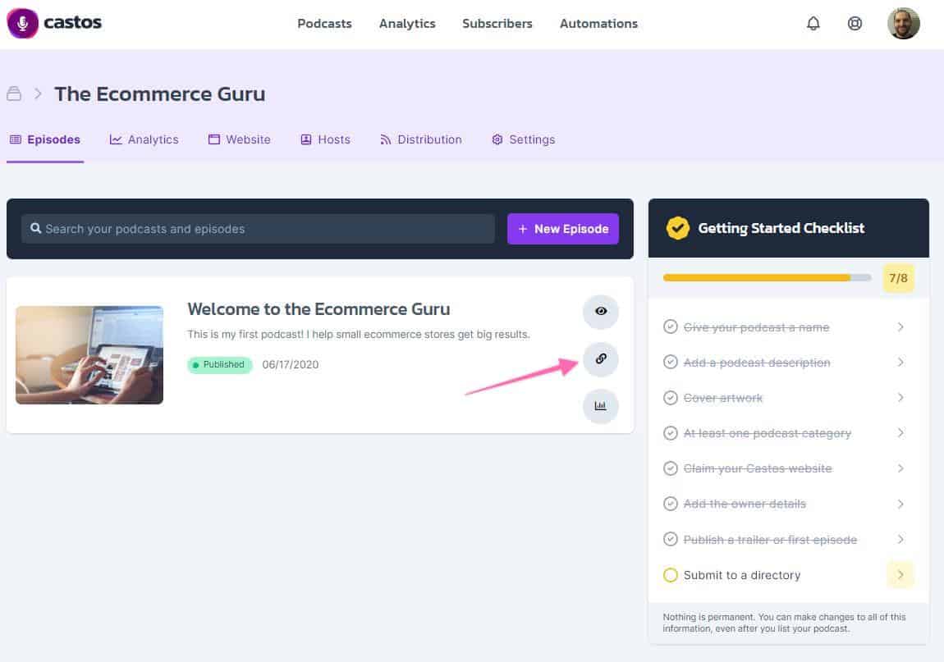Expand 'Claim your Castos website' chevron
The image size is (944, 662).
(900, 468)
